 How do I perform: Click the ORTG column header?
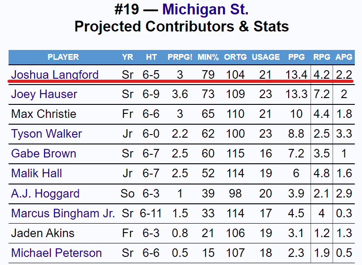(x=236, y=57)
